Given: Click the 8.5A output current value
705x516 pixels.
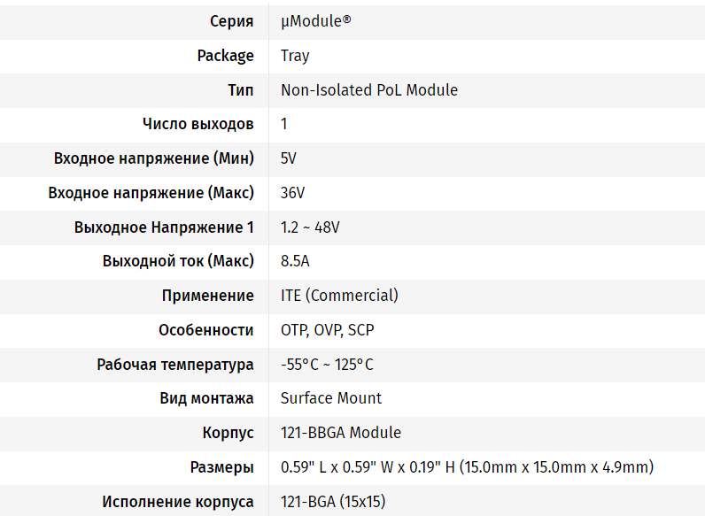Looking at the screenshot, I should tap(295, 262).
